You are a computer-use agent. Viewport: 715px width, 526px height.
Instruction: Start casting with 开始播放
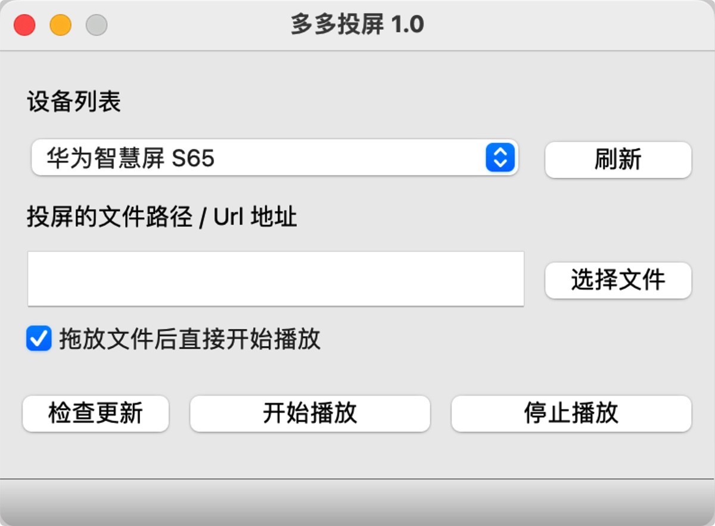pyautogui.click(x=310, y=414)
